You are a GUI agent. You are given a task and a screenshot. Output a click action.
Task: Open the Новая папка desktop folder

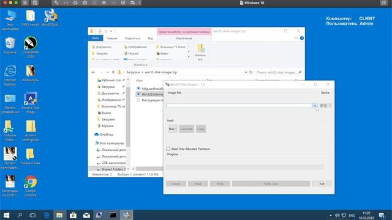click(30, 156)
